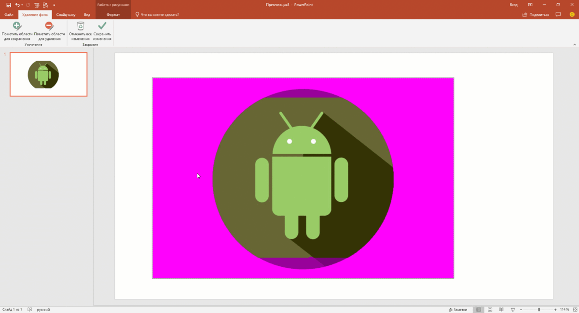The image size is (579, 313).
Task: Minimize the PowerPoint window
Action: tap(544, 5)
